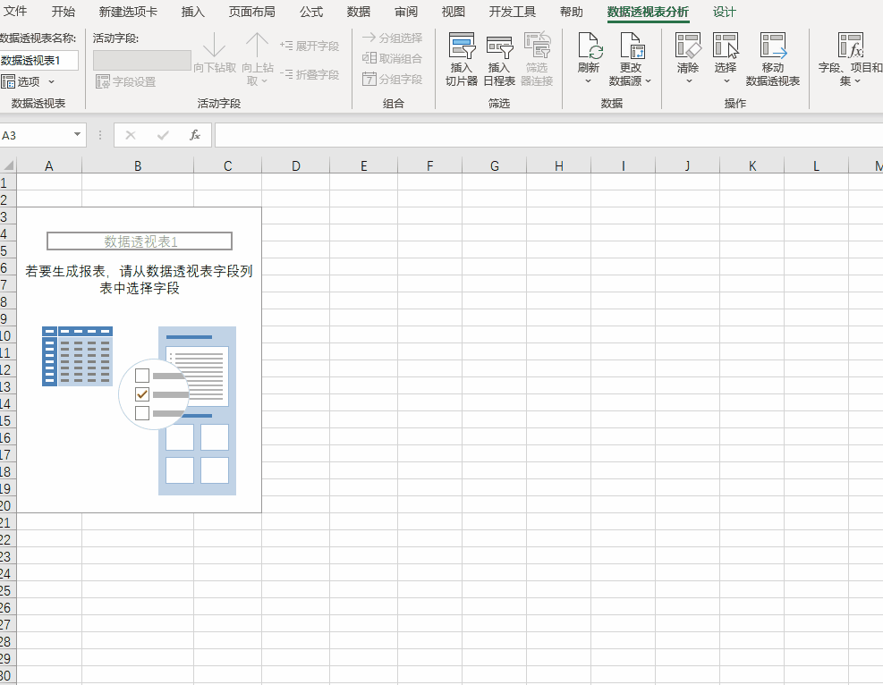Click Group Field (分组字段)

[393, 79]
